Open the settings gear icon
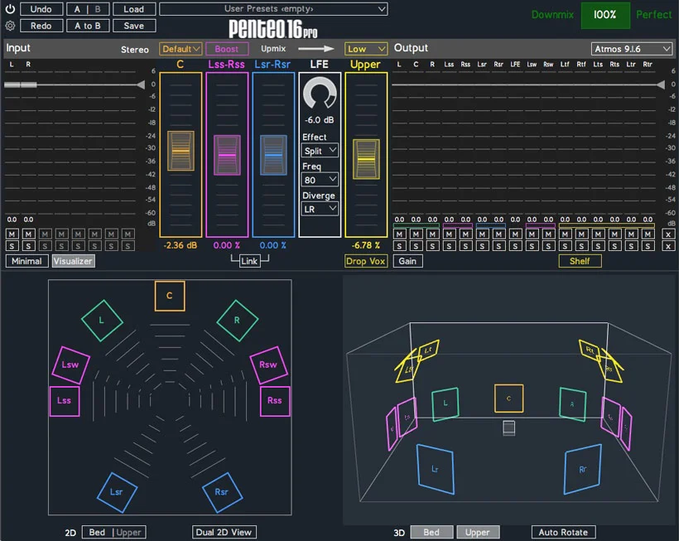Viewport: 679px width, 541px height. (10, 26)
